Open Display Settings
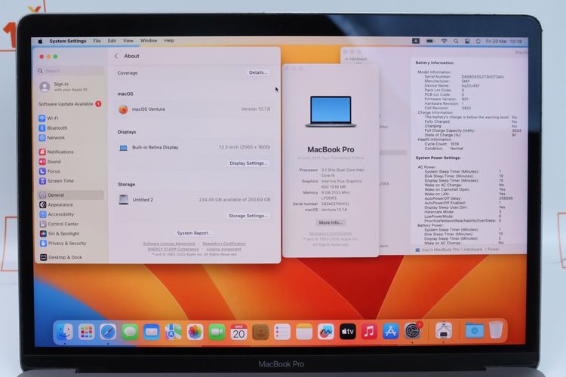This screenshot has width=566, height=377. [248, 163]
